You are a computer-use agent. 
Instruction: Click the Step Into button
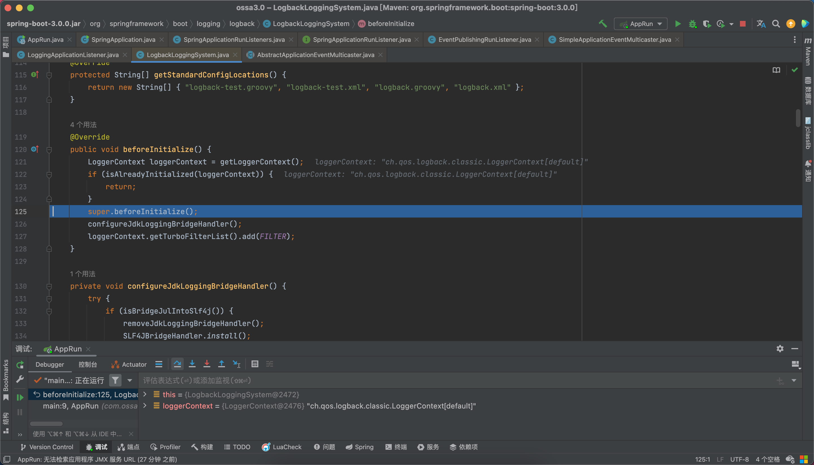tap(192, 364)
